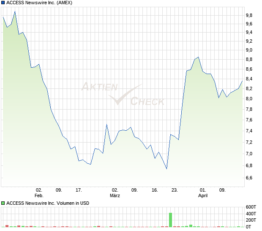Click the 200T volume axis label
262x231 pixels.
(251, 220)
